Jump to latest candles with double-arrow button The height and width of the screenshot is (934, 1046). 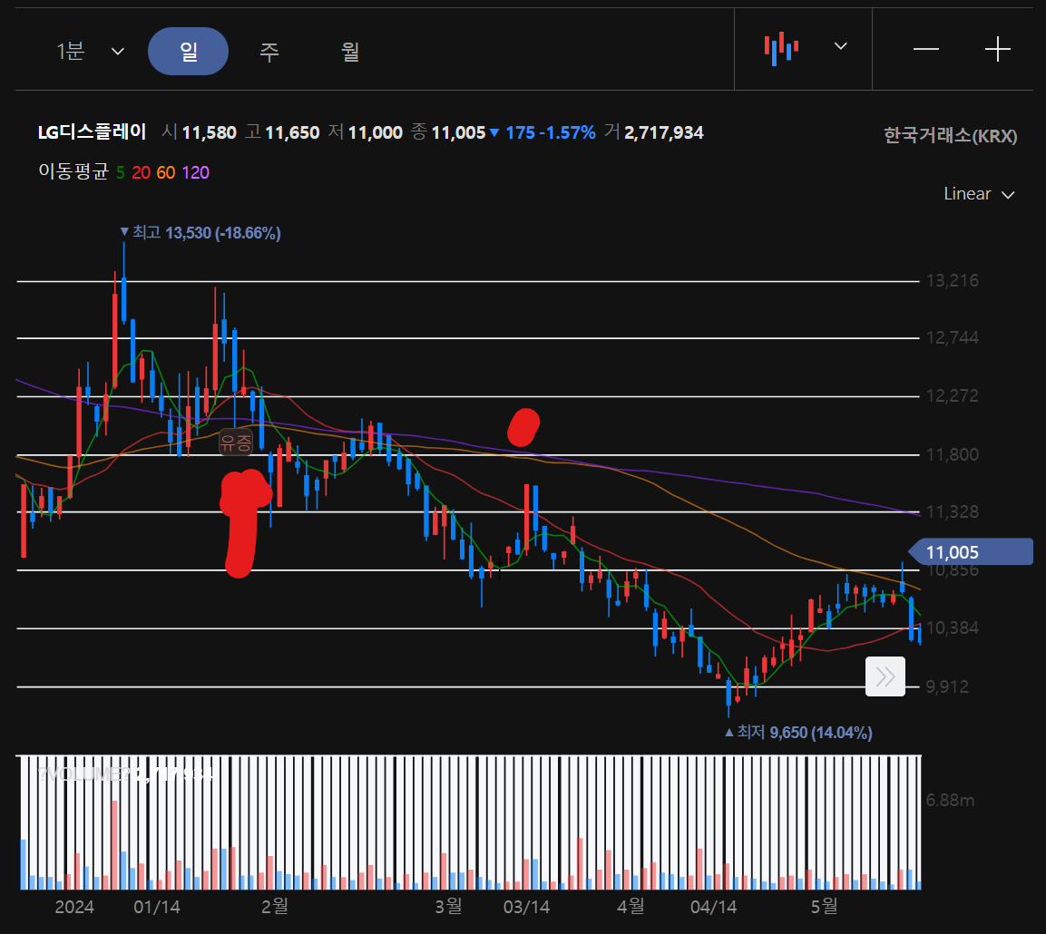[x=885, y=676]
